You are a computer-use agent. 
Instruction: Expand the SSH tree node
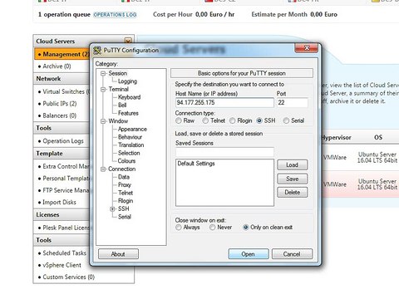[x=112, y=209]
